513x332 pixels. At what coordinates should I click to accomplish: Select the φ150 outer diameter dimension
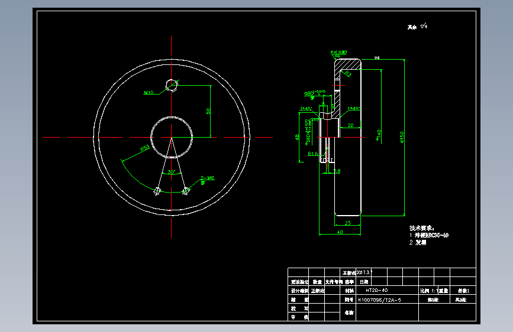coord(402,137)
